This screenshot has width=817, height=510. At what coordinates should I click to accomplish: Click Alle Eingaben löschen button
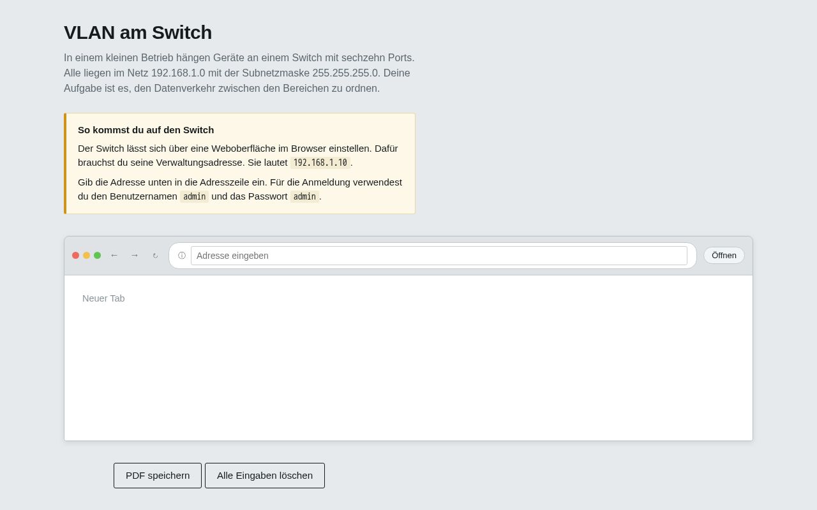pyautogui.click(x=265, y=476)
